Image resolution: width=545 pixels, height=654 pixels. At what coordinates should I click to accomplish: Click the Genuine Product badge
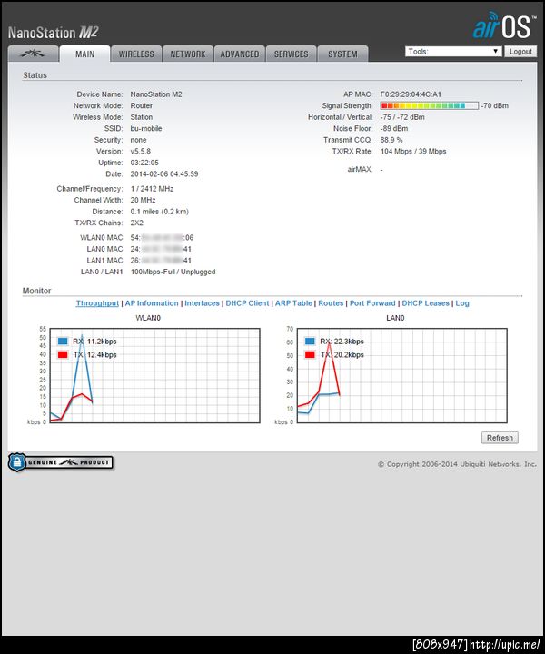pyautogui.click(x=61, y=462)
